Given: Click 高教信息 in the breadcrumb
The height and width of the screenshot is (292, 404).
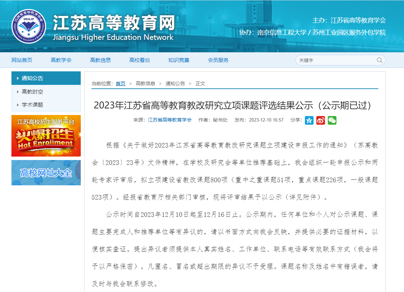Looking at the screenshot, I should click(145, 83).
